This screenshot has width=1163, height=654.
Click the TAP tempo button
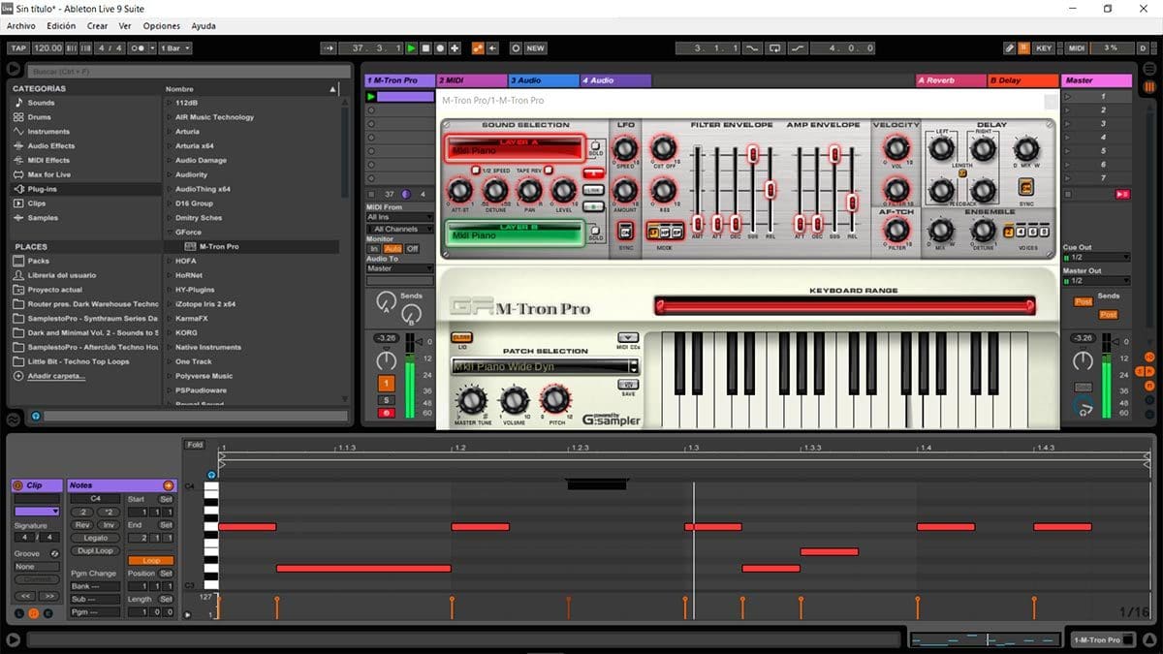pyautogui.click(x=17, y=47)
